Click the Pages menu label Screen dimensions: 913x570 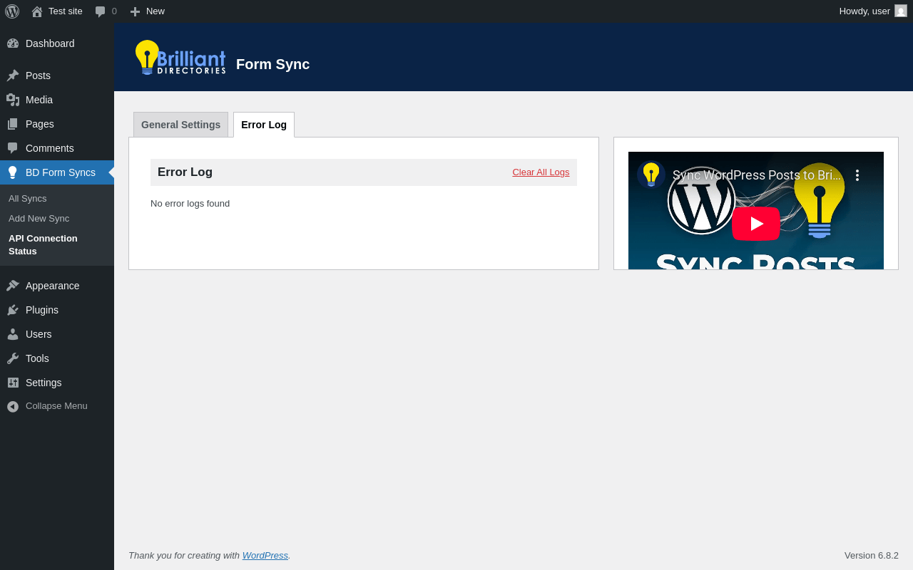[40, 124]
